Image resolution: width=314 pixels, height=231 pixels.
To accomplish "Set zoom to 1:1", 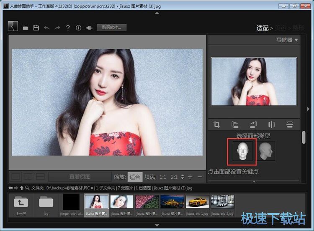I will click(x=162, y=177).
